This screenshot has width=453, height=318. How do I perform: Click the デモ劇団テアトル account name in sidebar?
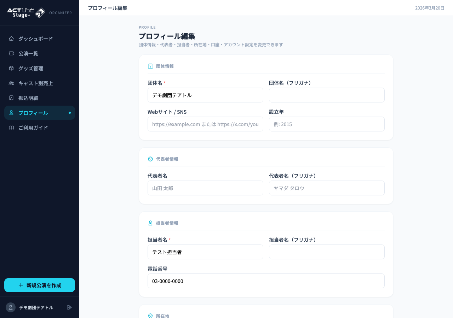pyautogui.click(x=36, y=307)
